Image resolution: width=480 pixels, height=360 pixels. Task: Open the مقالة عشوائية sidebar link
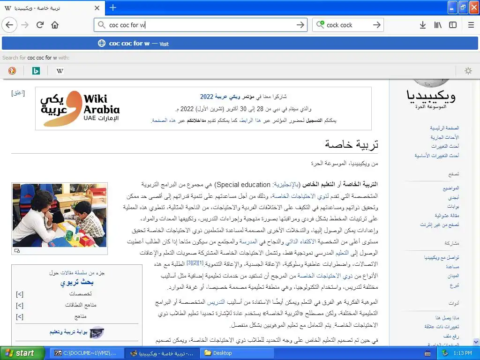(x=447, y=216)
